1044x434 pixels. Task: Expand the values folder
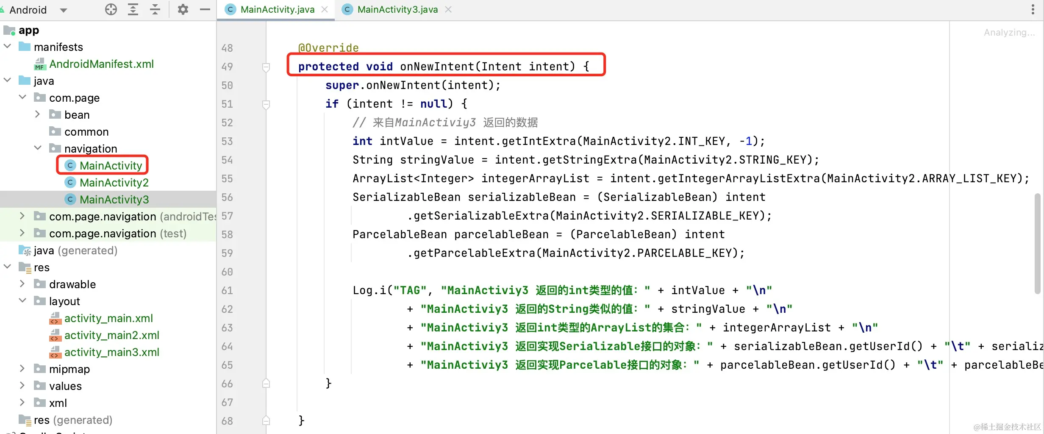click(22, 385)
